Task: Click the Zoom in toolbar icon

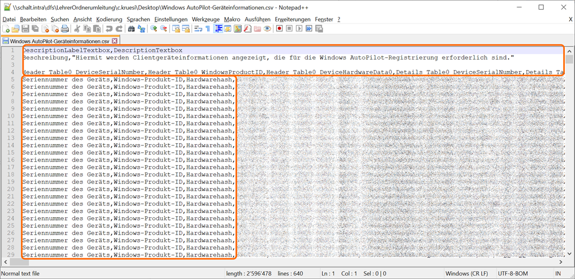Action: coord(154,29)
